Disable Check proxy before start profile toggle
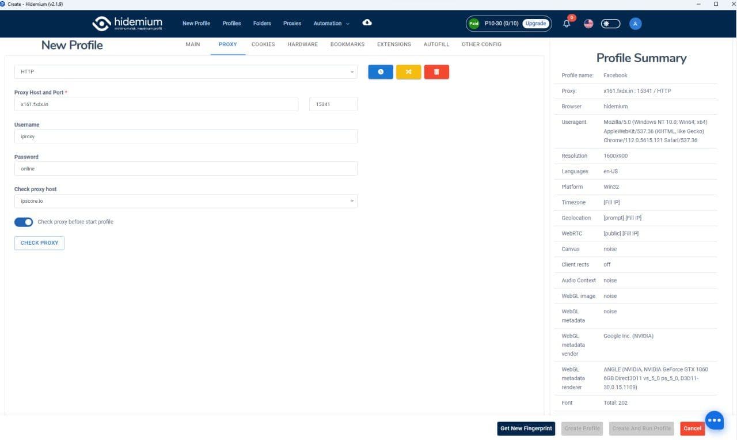Image resolution: width=737 pixels, height=440 pixels. pos(24,222)
